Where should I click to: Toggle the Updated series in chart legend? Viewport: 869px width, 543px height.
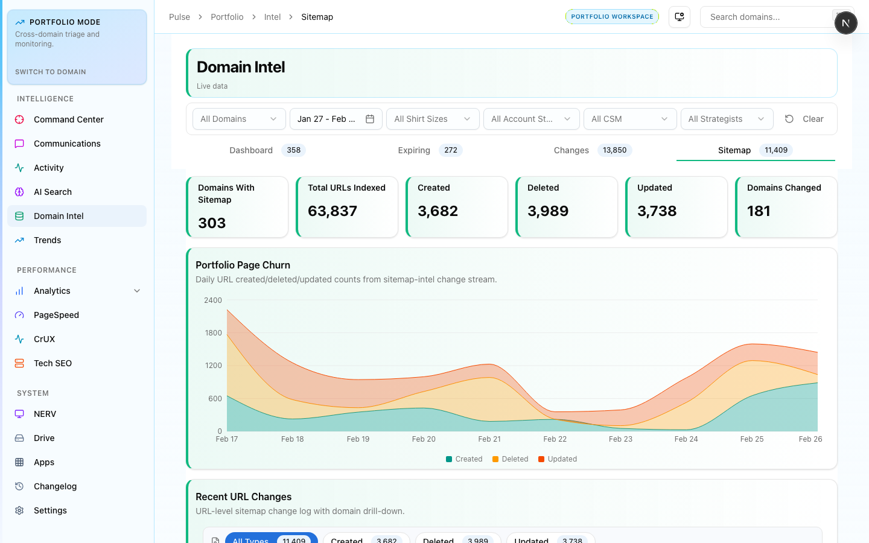(x=557, y=459)
